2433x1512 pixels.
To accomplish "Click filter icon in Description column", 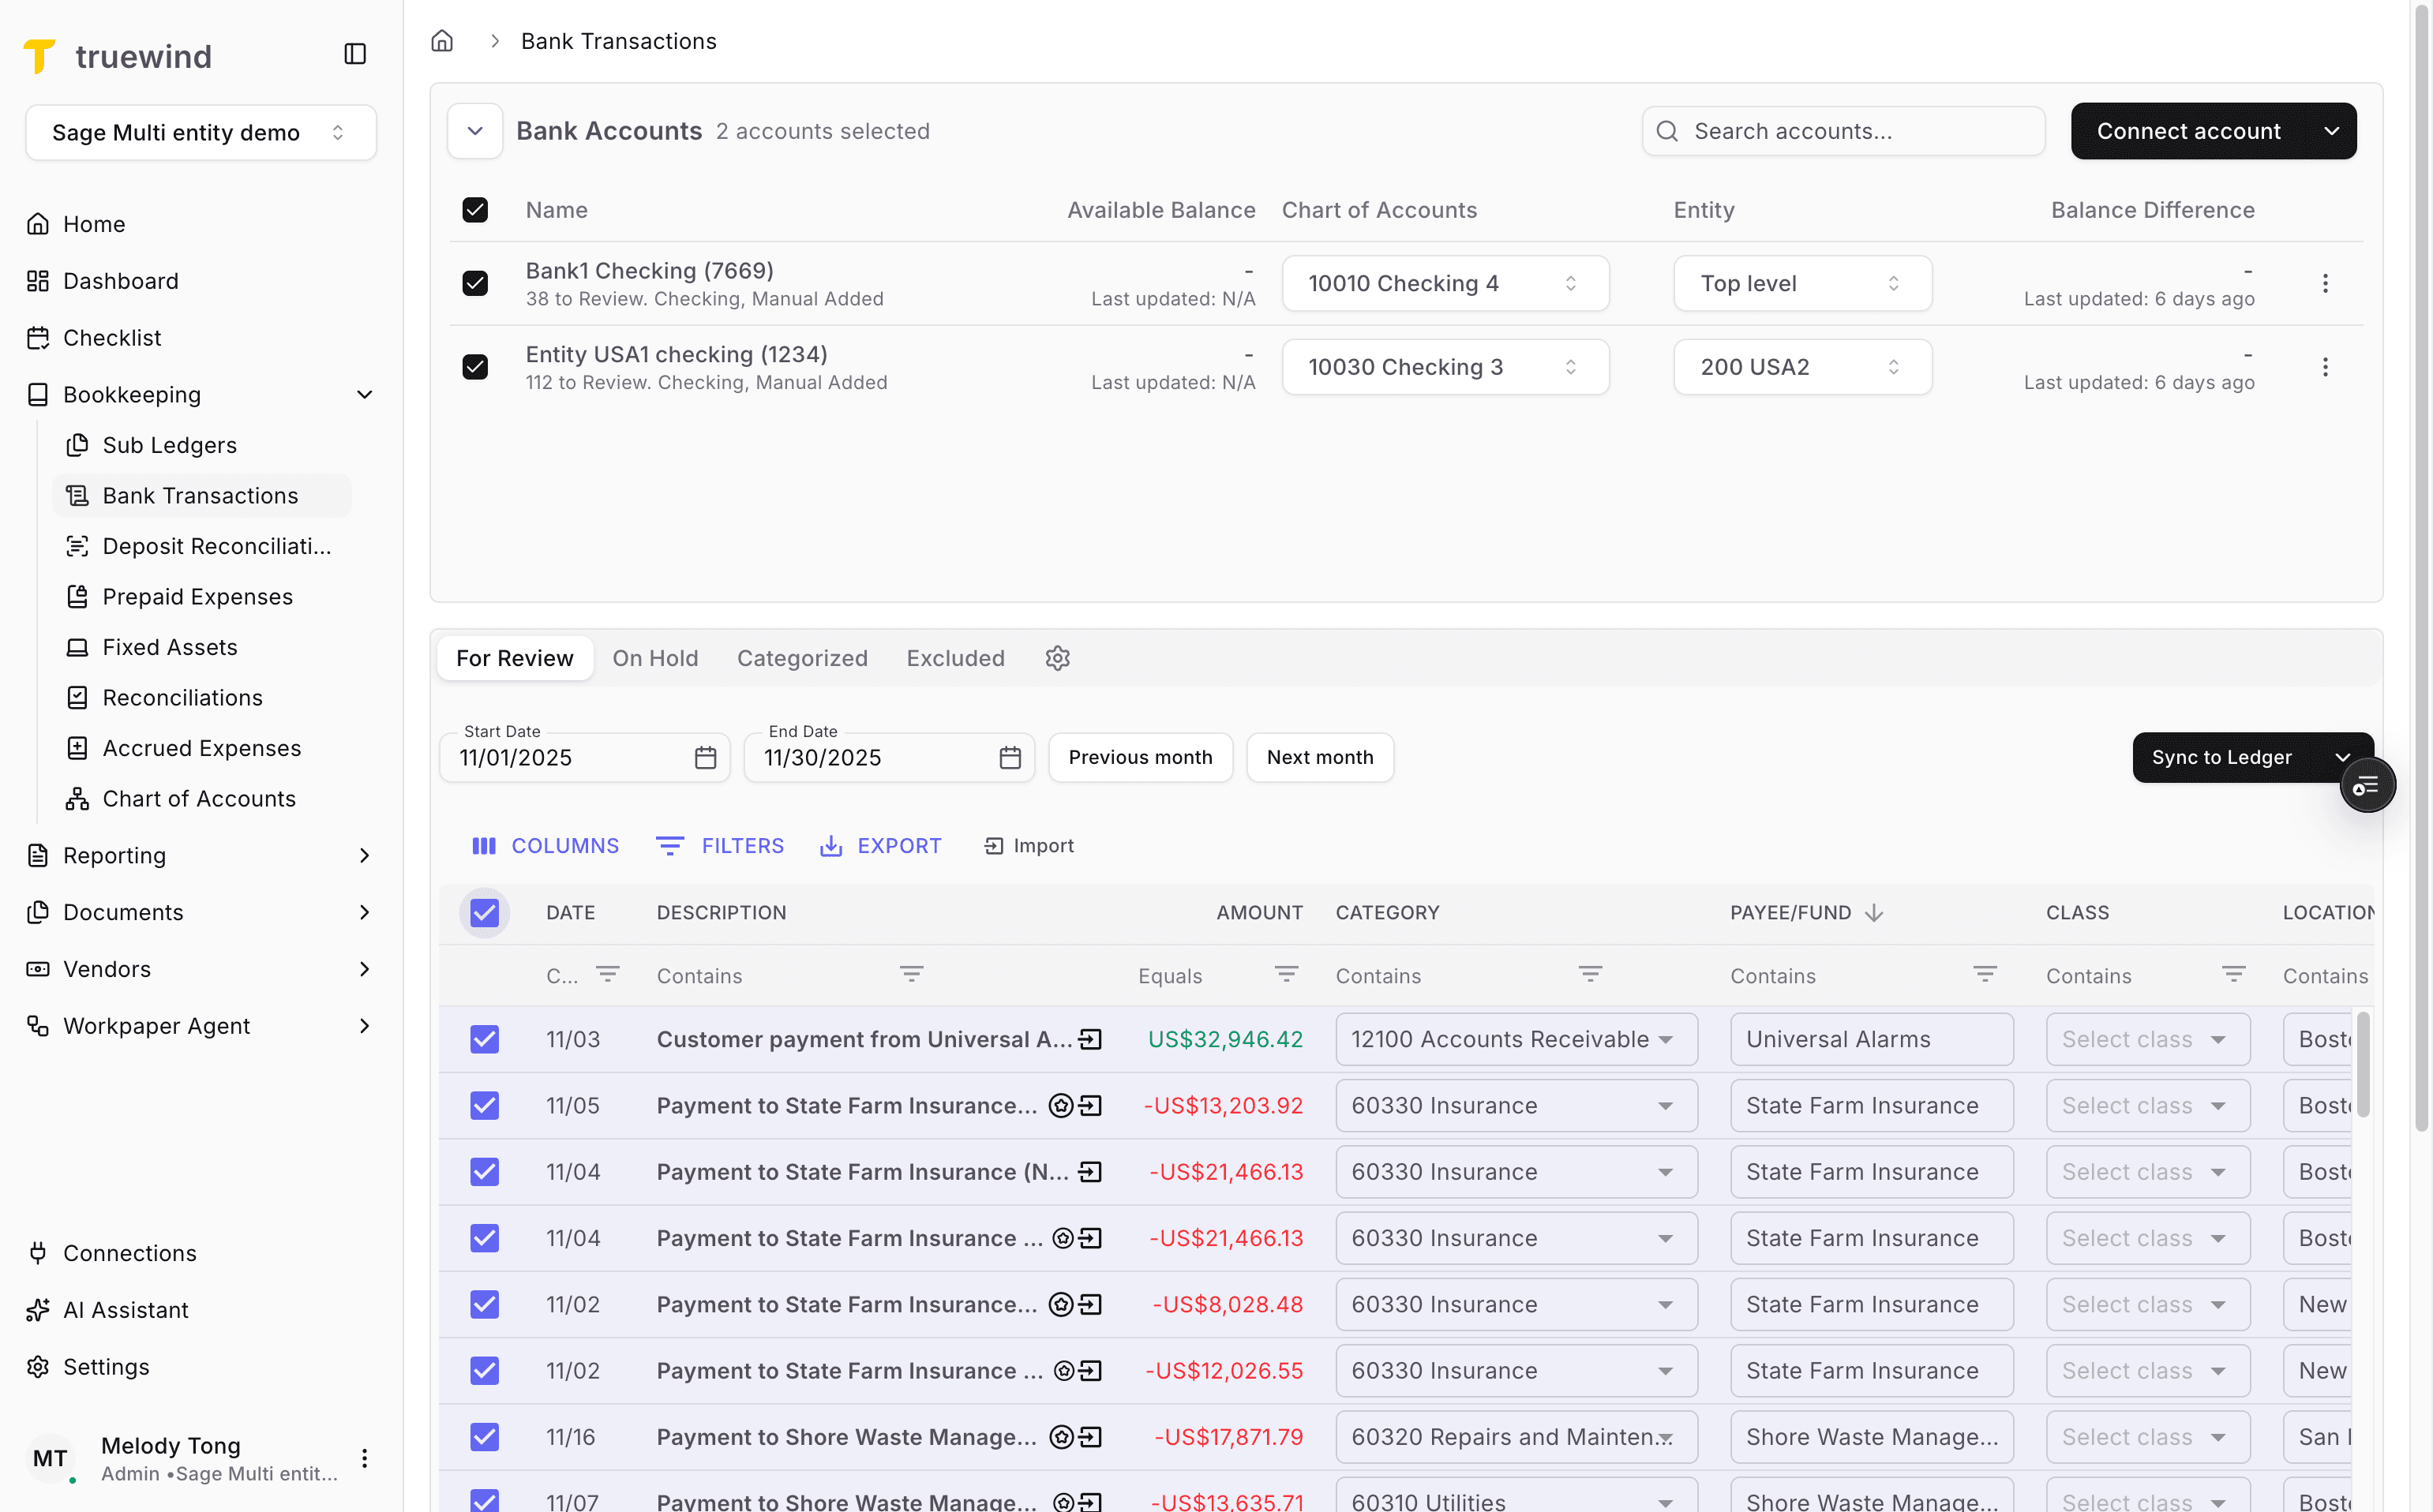I will point(910,974).
